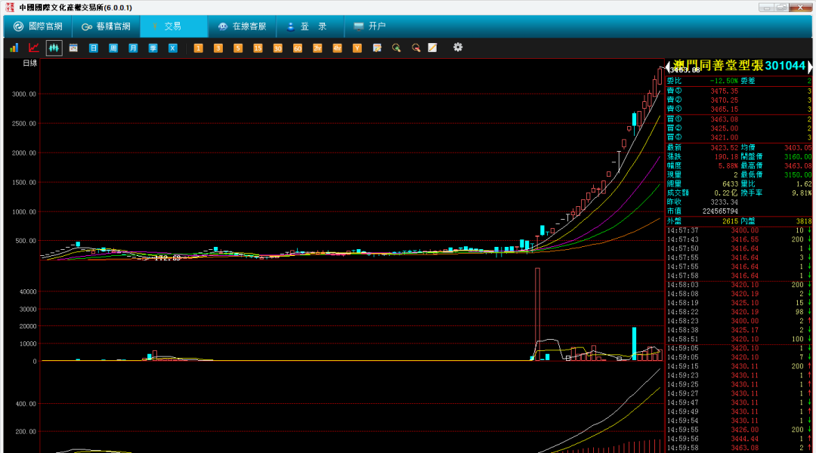The image size is (816, 453).
Task: Select the weekly 周 period icon
Action: click(113, 48)
